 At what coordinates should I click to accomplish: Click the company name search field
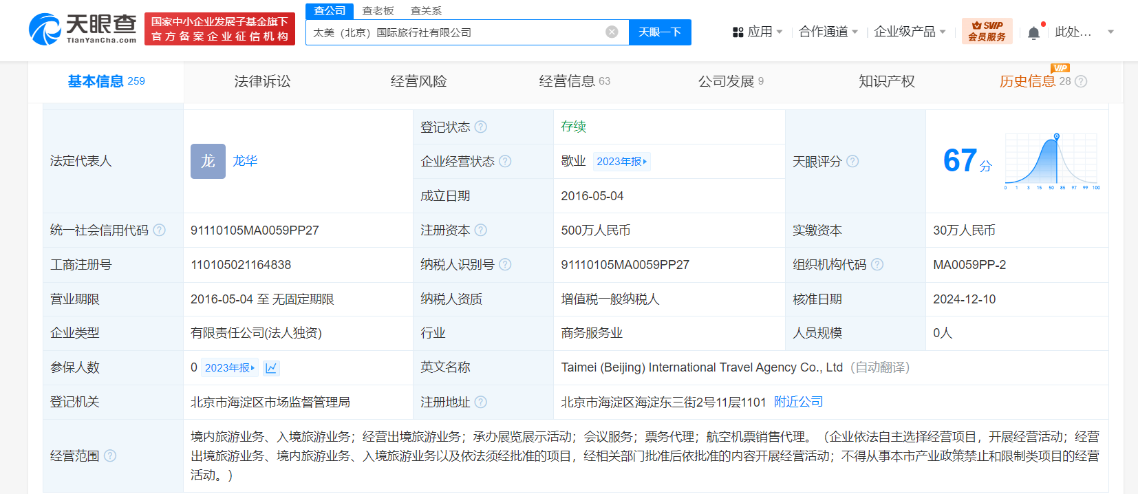pyautogui.click(x=454, y=32)
